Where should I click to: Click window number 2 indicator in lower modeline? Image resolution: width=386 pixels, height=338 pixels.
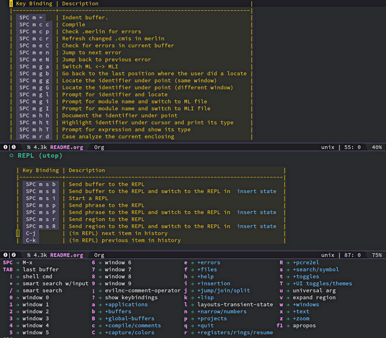click(x=14, y=255)
